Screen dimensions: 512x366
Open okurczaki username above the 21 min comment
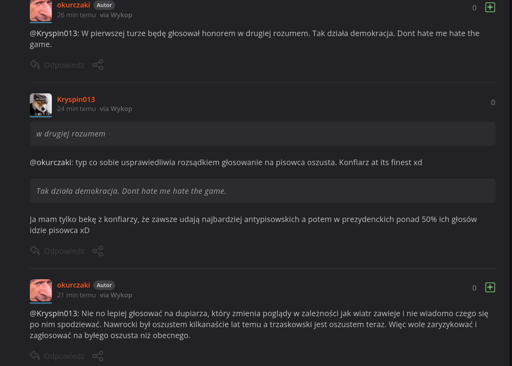[x=73, y=285]
